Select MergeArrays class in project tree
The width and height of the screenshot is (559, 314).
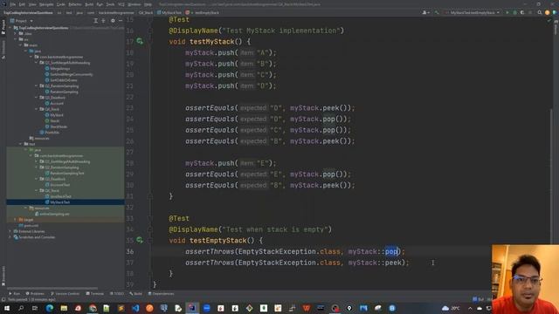60,69
